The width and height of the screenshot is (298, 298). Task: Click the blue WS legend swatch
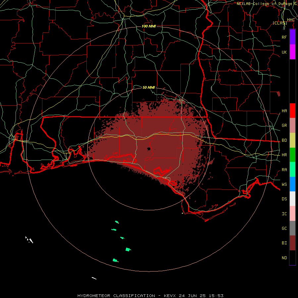pyautogui.click(x=292, y=184)
